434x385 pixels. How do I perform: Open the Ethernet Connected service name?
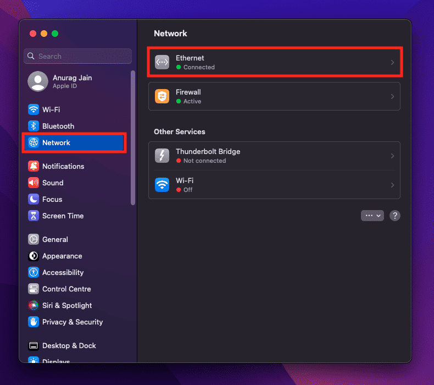click(x=190, y=58)
